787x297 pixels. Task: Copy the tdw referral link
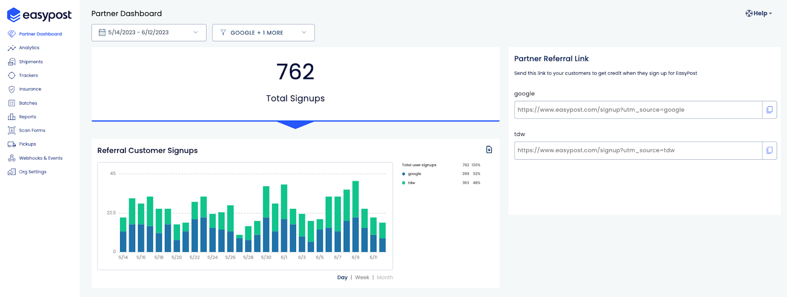(x=769, y=150)
